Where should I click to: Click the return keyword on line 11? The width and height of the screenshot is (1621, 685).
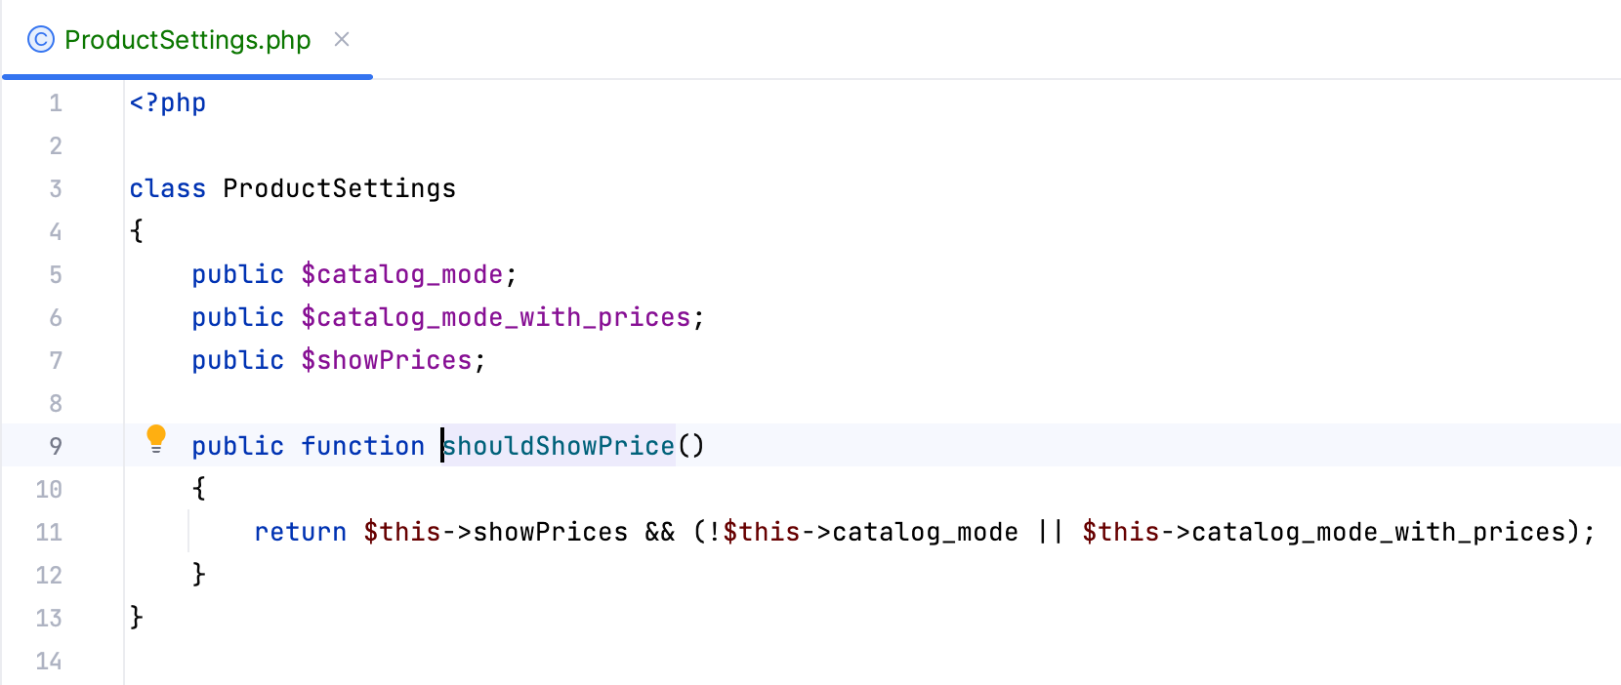point(300,532)
